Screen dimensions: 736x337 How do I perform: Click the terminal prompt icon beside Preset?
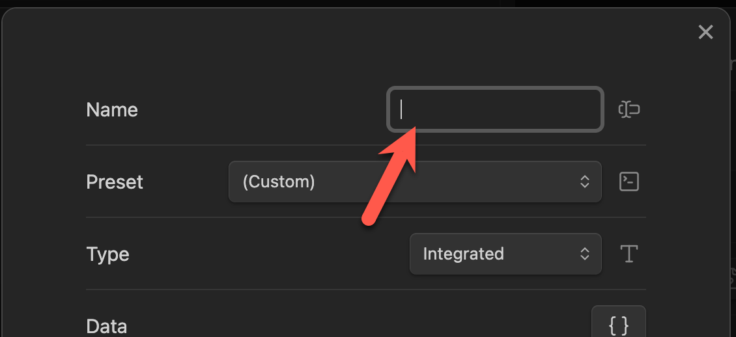click(x=629, y=182)
